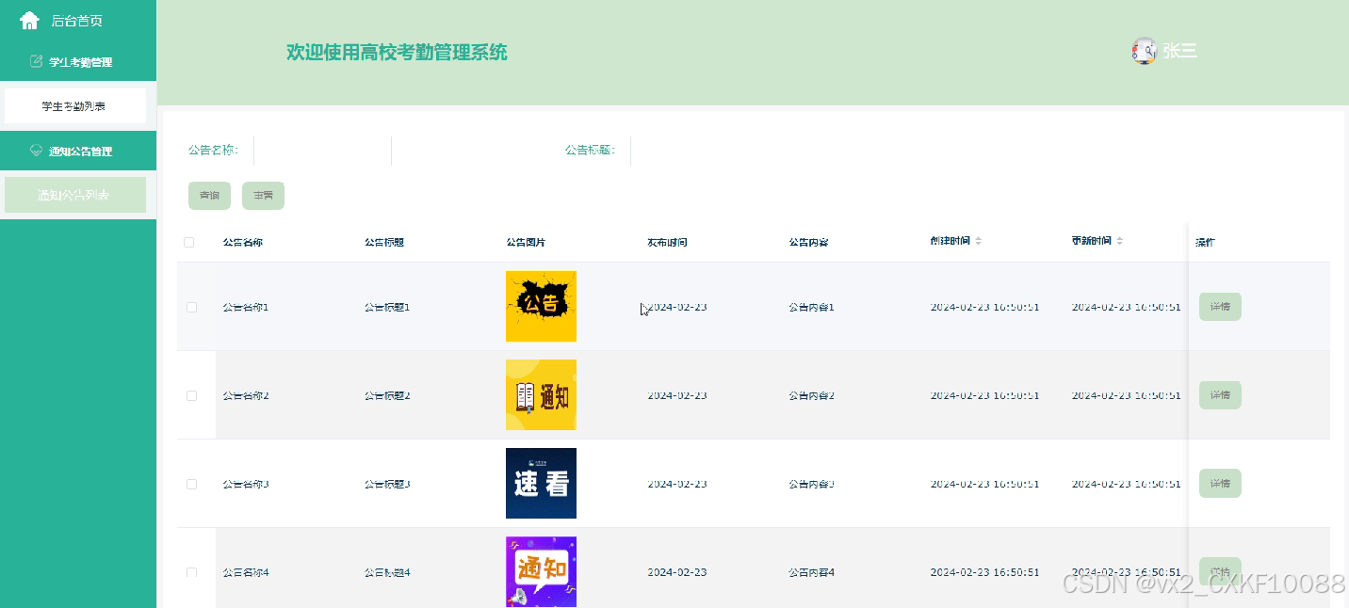Click the cell text 公告标题4
The width and height of the screenshot is (1349, 608).
point(387,572)
